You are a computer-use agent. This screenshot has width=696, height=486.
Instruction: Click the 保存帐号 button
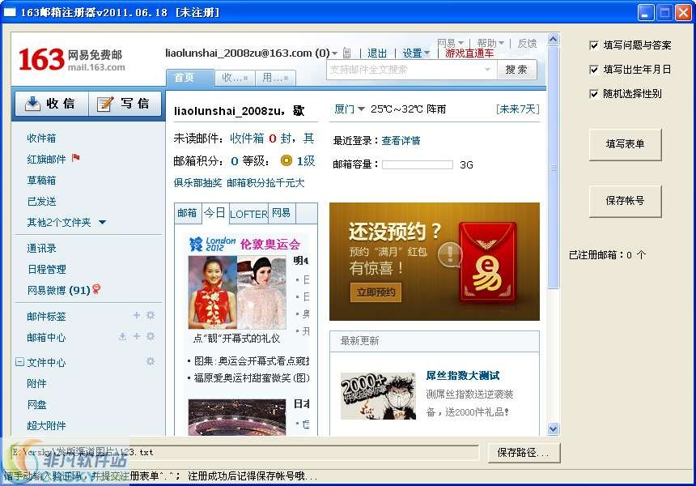(x=625, y=201)
